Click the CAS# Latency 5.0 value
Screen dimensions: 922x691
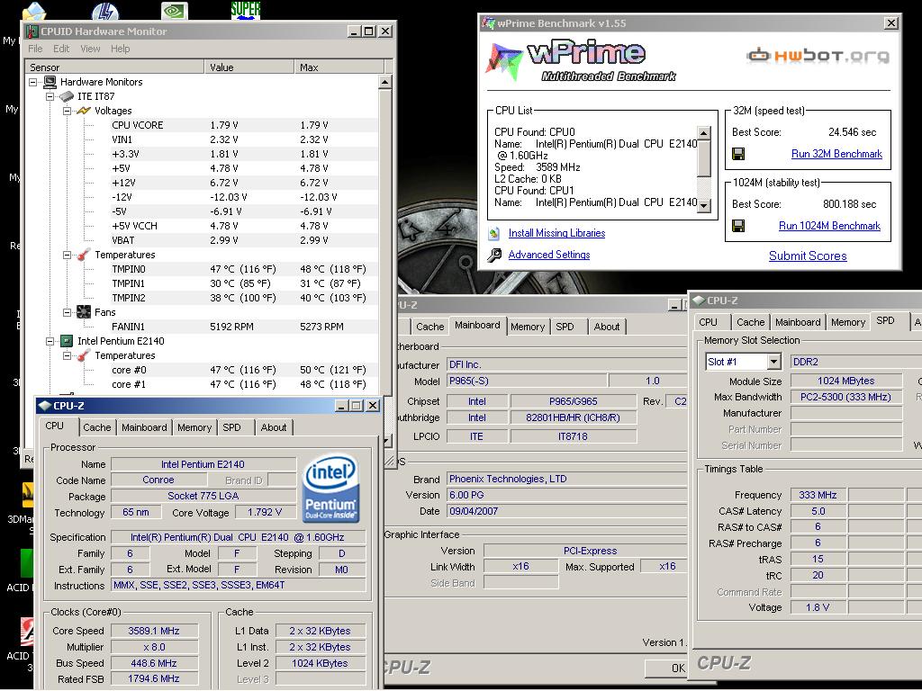coord(818,511)
